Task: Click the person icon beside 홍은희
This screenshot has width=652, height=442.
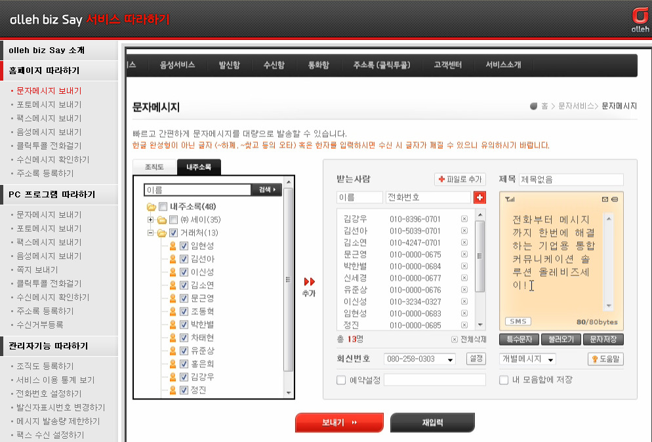Action: pyautogui.click(x=173, y=364)
